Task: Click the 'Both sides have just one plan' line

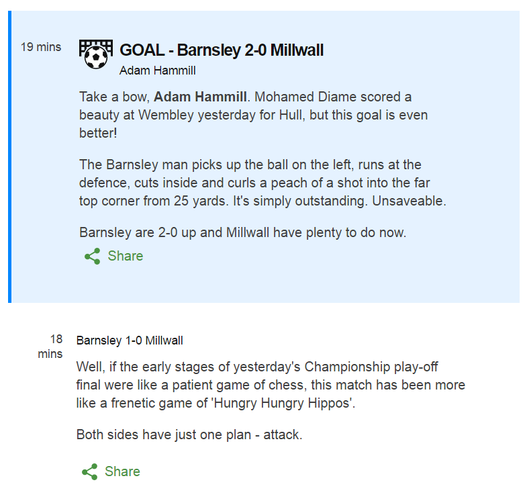Action: pos(189,435)
